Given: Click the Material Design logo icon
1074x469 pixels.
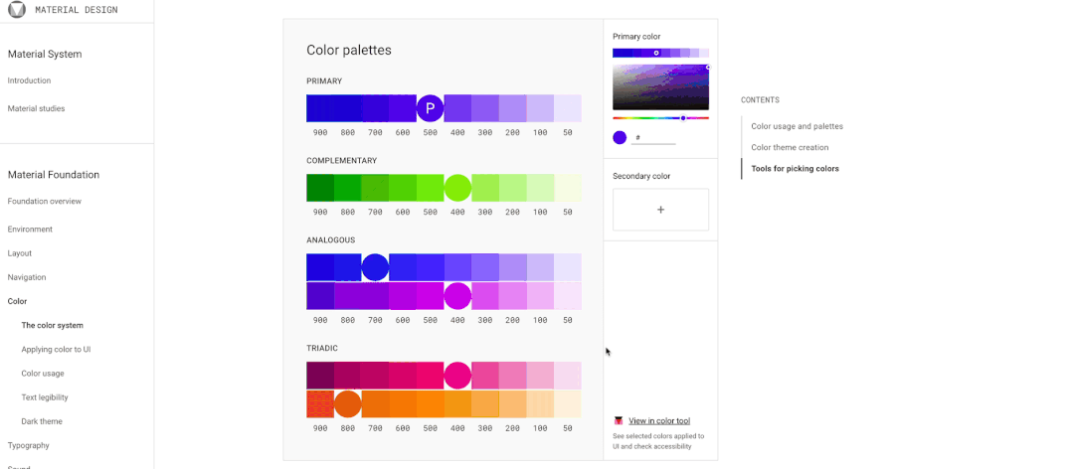Looking at the screenshot, I should click(17, 10).
